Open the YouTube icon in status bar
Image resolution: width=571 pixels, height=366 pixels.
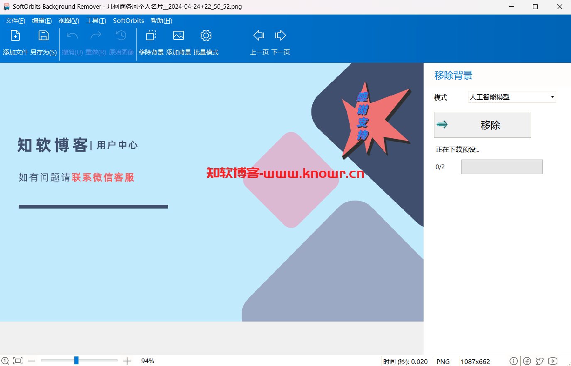[x=553, y=361]
